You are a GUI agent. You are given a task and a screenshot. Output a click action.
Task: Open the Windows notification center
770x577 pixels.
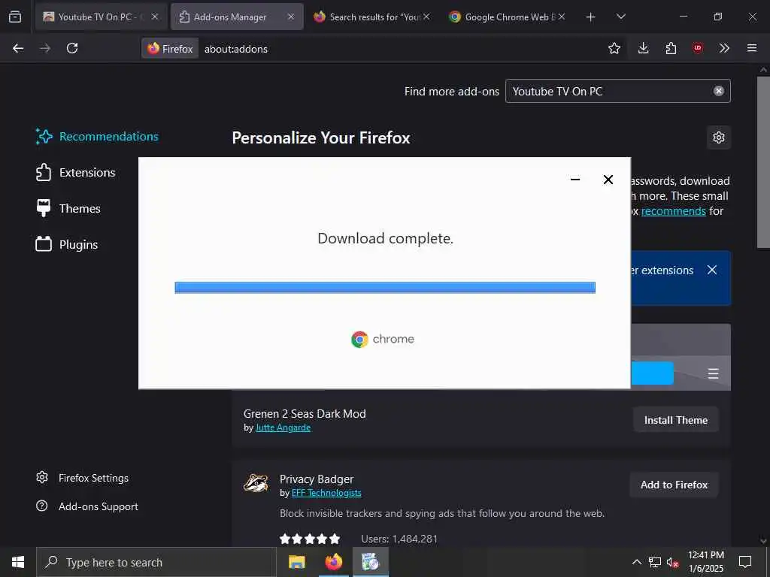point(745,562)
